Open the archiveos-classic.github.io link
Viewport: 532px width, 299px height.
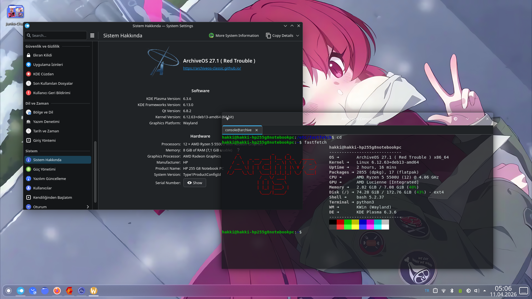212,68
